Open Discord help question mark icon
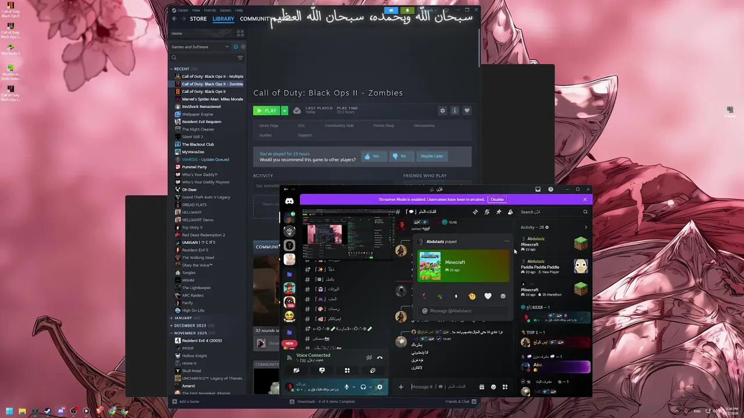Image resolution: width=744 pixels, height=418 pixels. coord(550,189)
